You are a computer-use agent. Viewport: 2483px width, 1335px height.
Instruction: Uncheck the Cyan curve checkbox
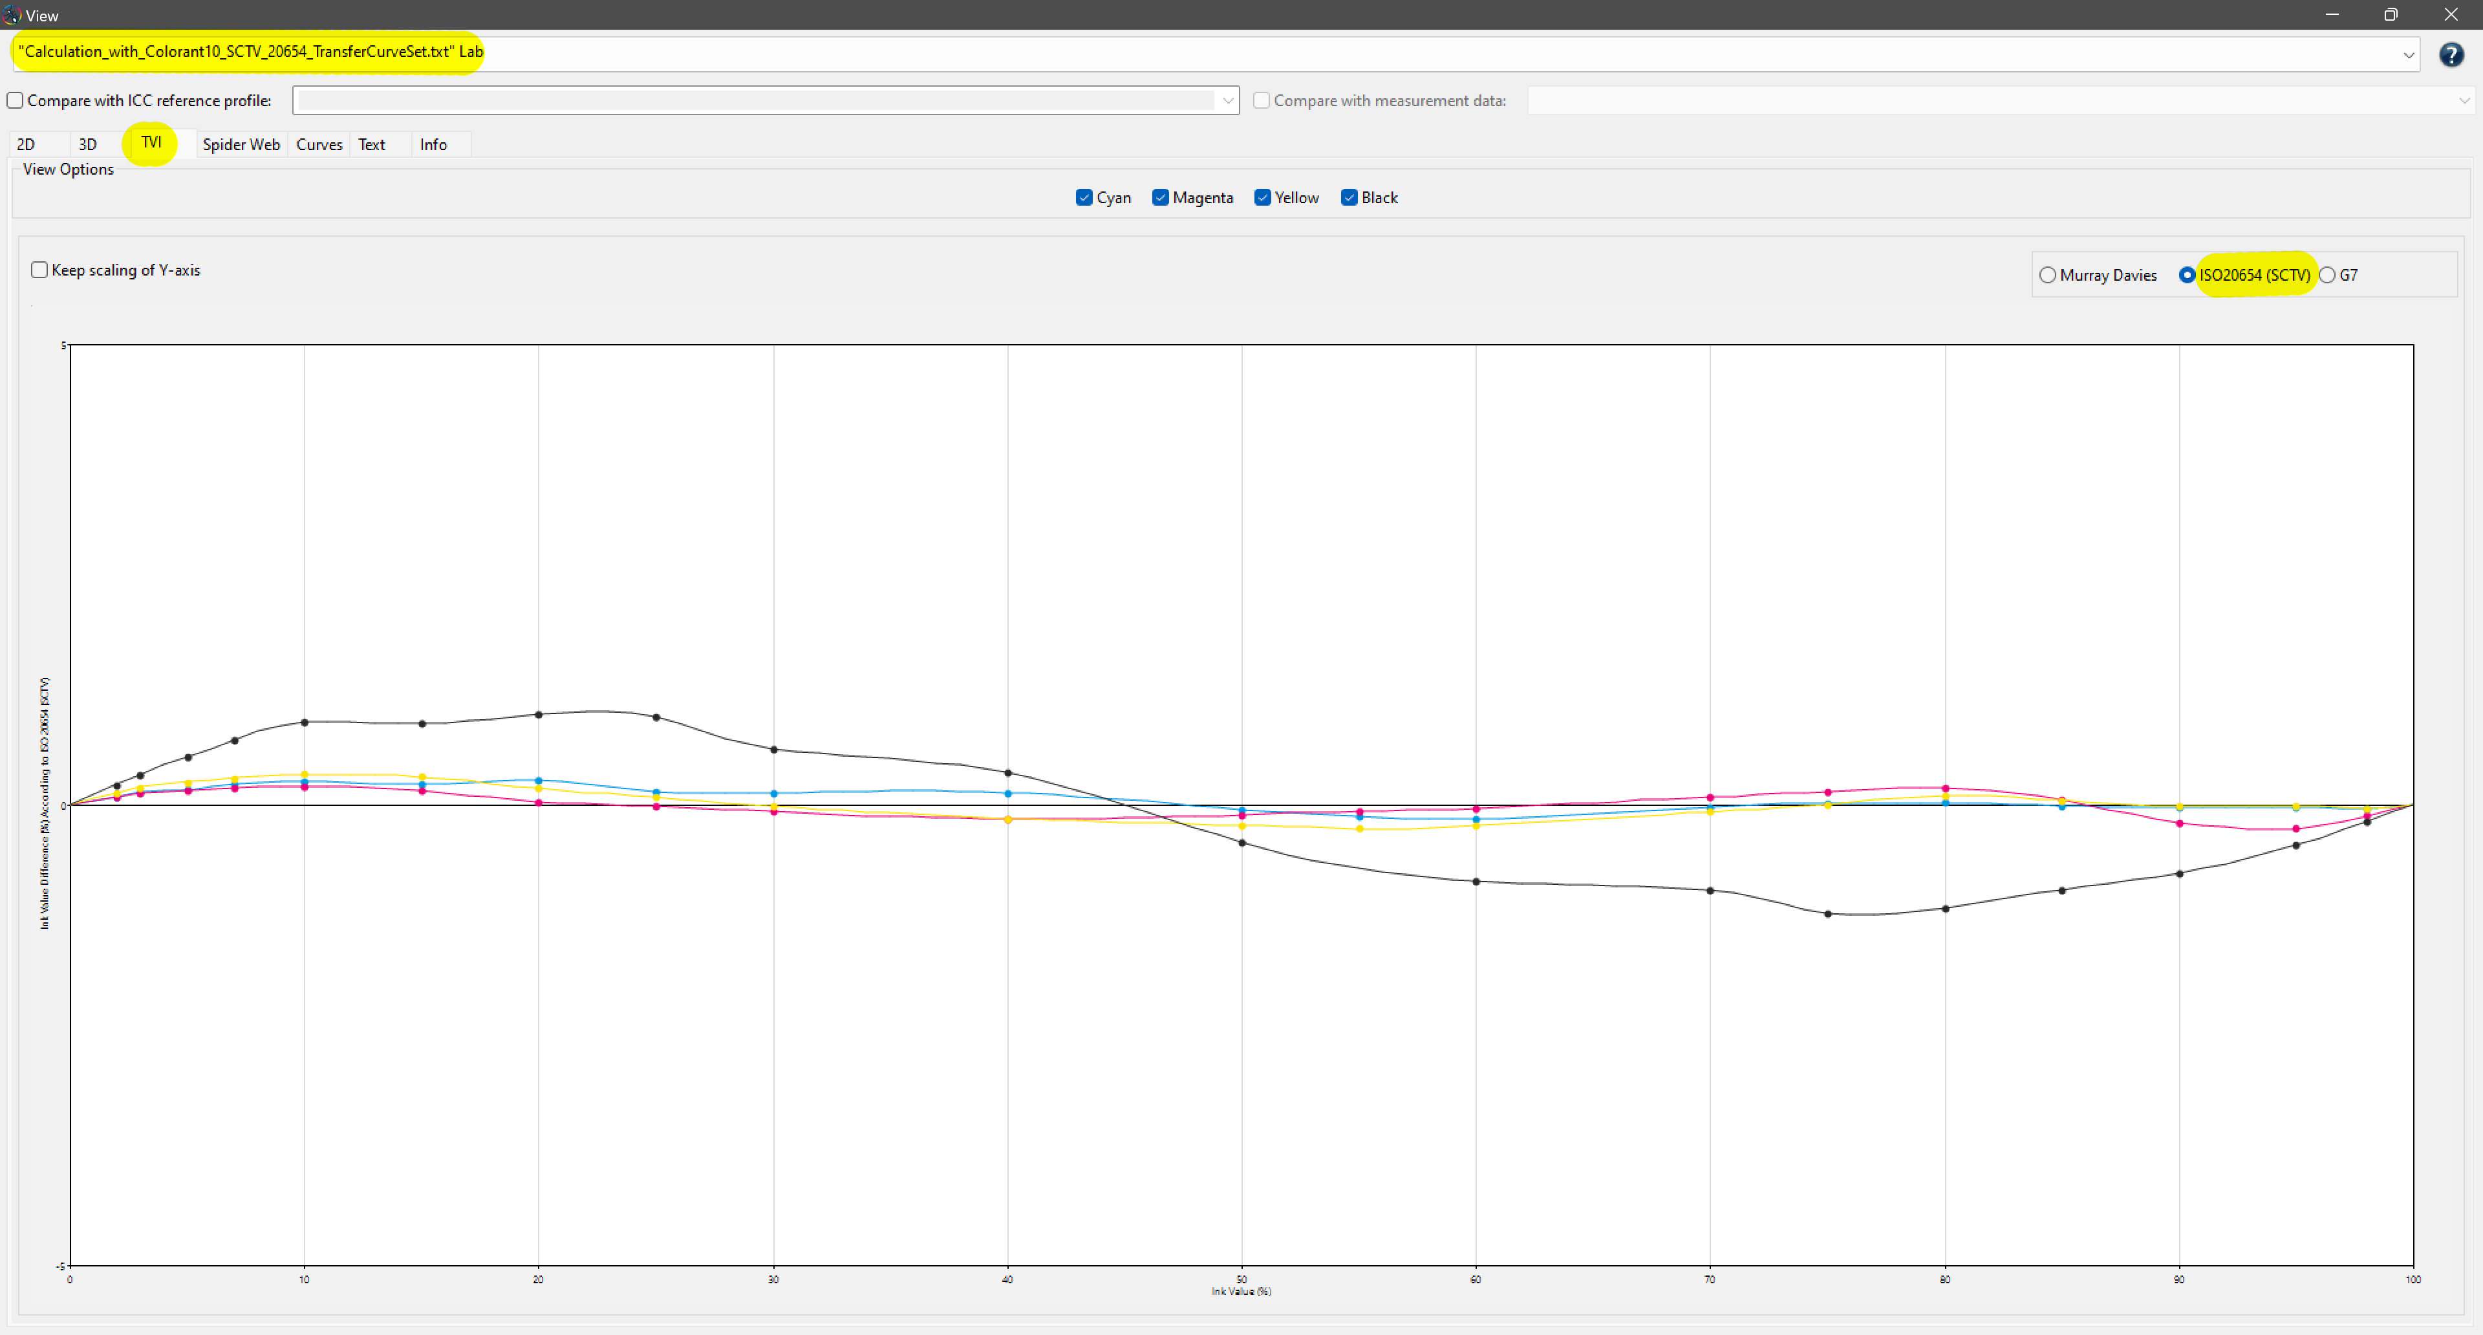1084,198
